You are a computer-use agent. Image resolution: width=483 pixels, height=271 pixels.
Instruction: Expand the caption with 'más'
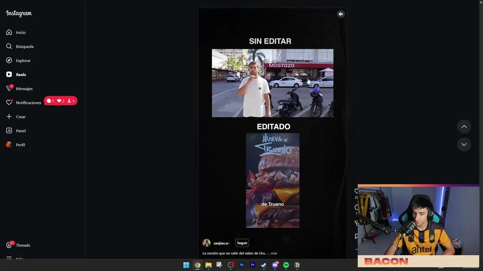[x=274, y=253]
